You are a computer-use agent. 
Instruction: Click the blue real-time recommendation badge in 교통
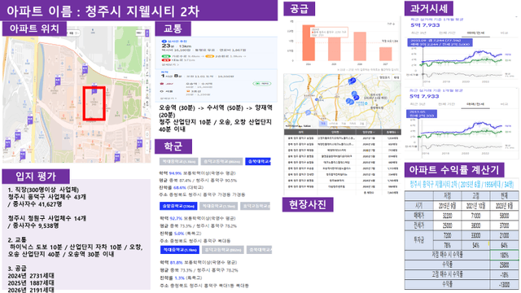(x=164, y=42)
